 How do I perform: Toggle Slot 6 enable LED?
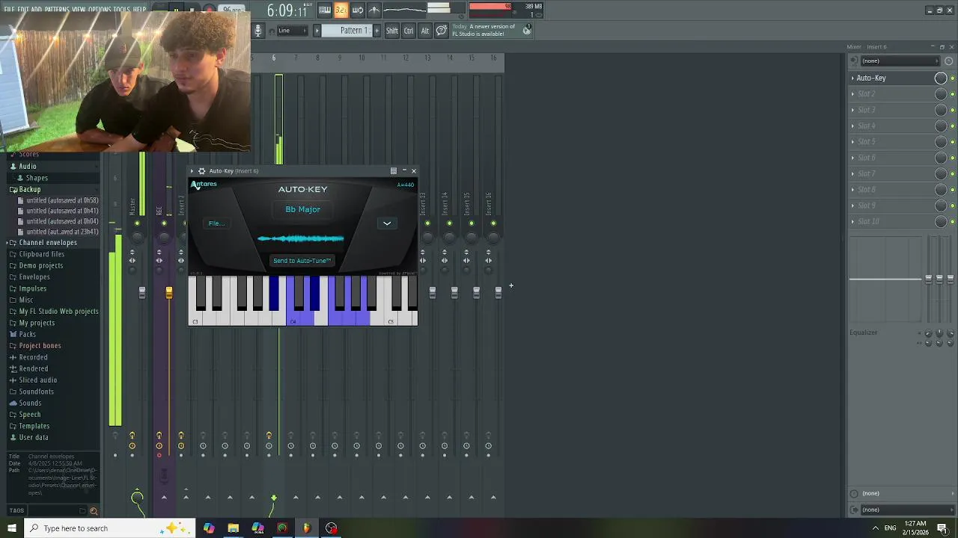point(952,158)
